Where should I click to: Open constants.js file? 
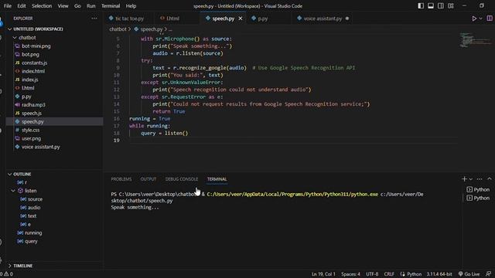[x=34, y=63]
